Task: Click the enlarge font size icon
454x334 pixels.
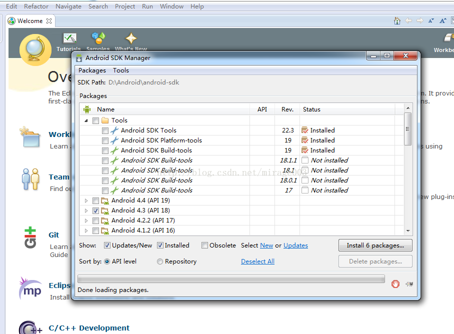Action: [442, 21]
